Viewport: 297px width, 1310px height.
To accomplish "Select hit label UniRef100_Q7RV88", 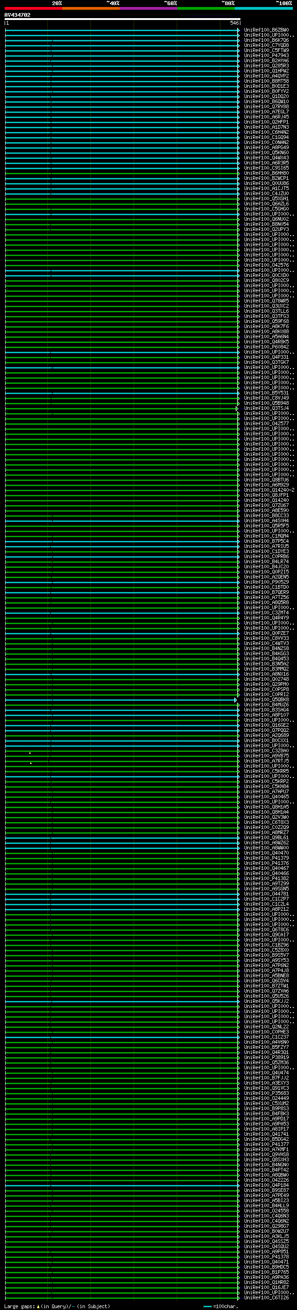I will point(266,106).
